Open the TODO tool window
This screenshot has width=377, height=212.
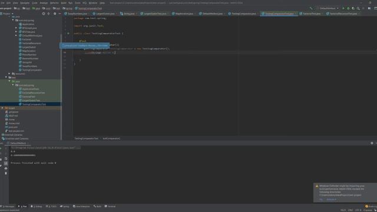pos(51,206)
